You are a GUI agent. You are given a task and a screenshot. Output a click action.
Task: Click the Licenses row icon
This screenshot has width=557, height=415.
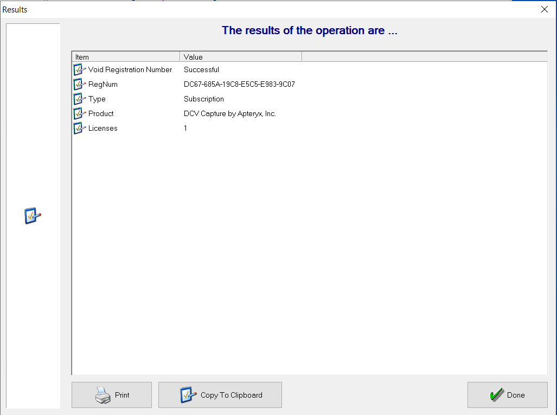pyautogui.click(x=79, y=128)
